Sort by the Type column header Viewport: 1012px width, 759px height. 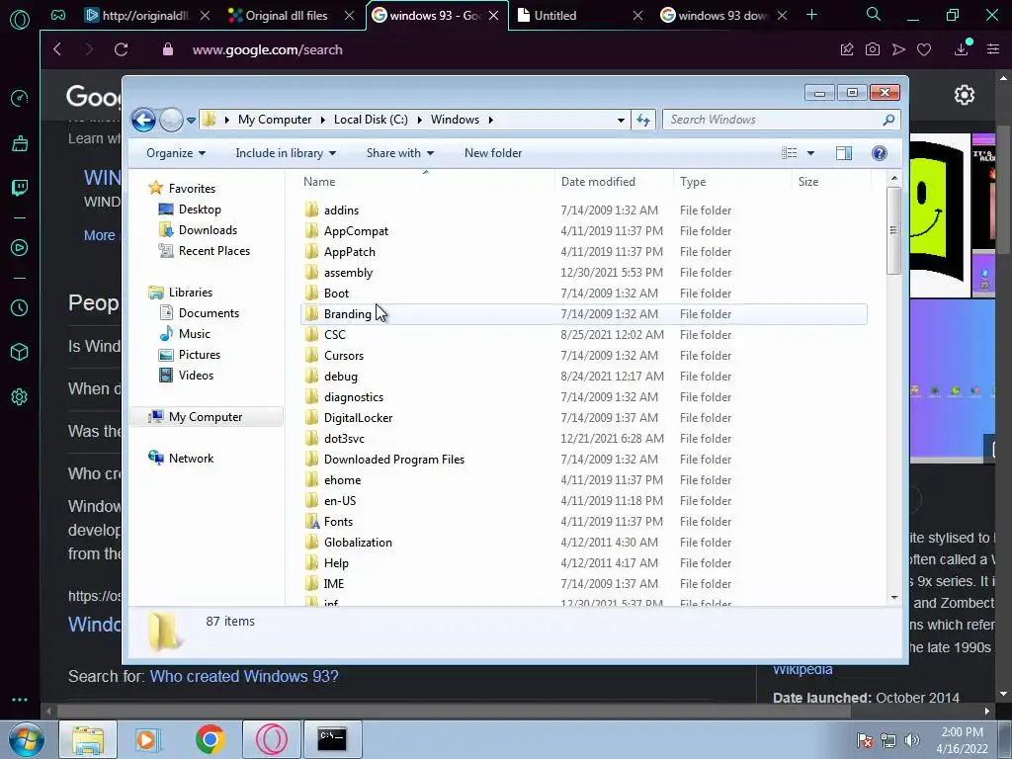click(732, 182)
